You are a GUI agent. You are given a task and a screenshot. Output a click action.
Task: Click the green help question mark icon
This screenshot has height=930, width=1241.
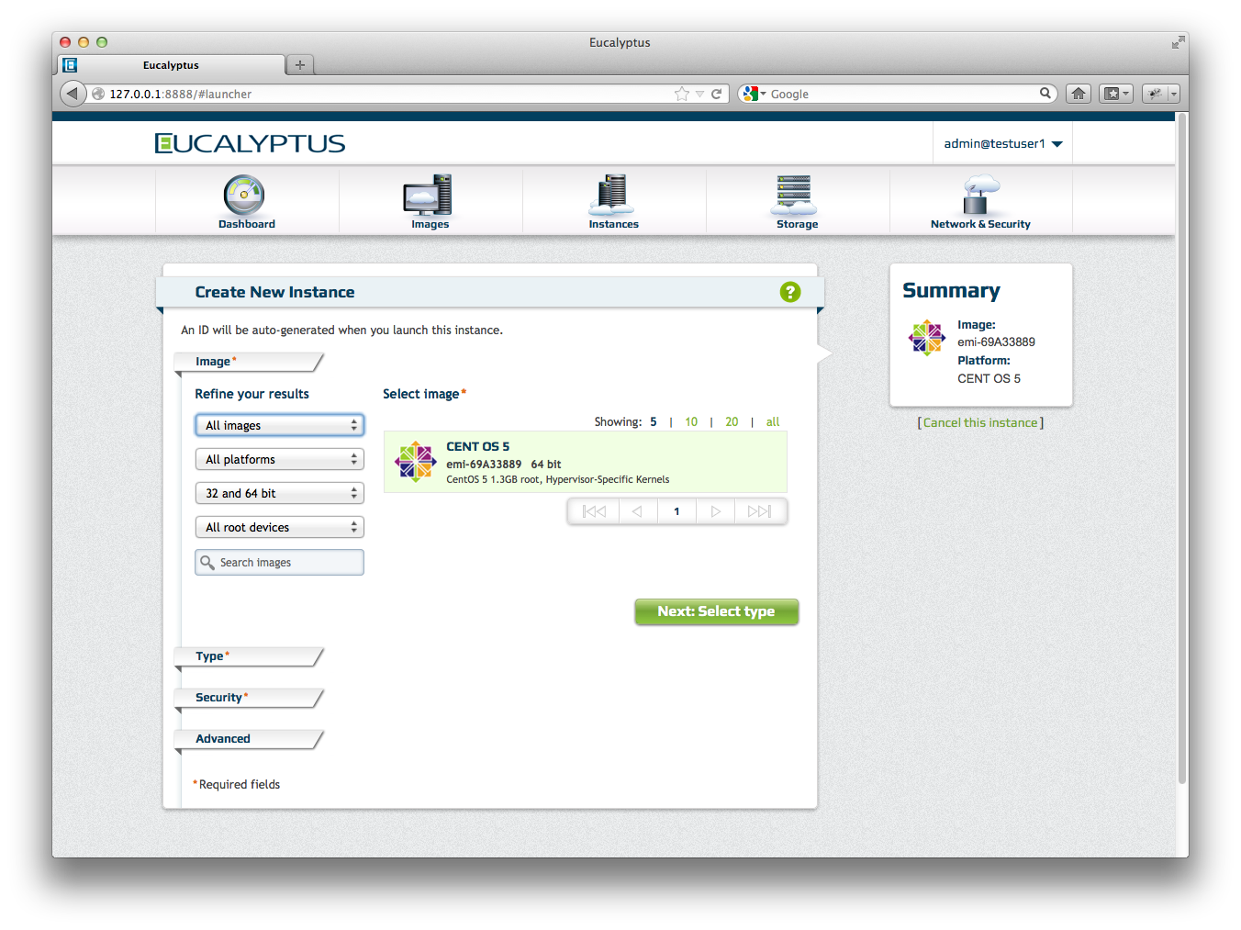[789, 292]
